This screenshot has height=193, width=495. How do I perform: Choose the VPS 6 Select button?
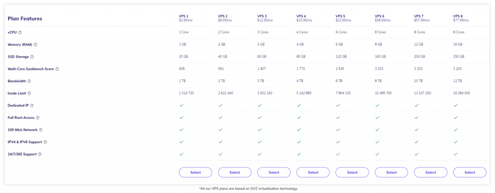click(x=391, y=173)
